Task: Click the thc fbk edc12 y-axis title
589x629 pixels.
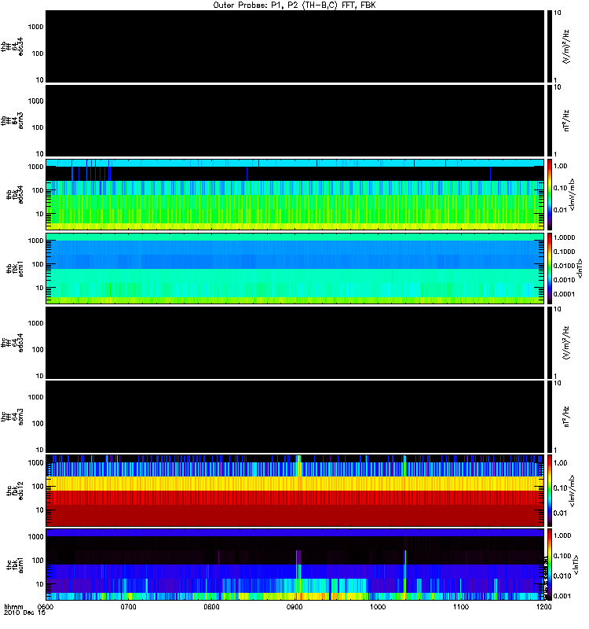Action: (x=14, y=491)
